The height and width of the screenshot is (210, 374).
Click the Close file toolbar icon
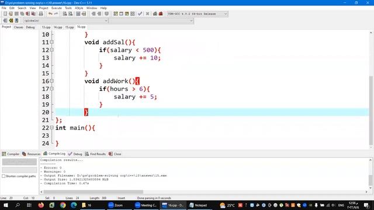point(27,14)
